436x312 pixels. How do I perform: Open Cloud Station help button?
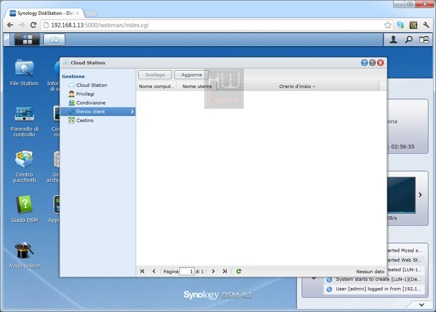(x=364, y=63)
